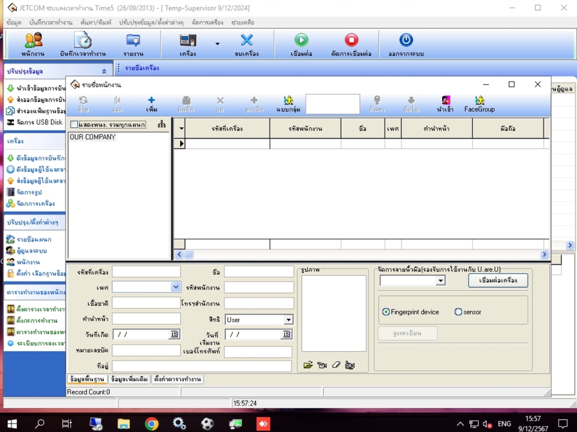This screenshot has width=577, height=432.
Task: Click the รหัสพนักงาน column header
Action: coord(305,128)
